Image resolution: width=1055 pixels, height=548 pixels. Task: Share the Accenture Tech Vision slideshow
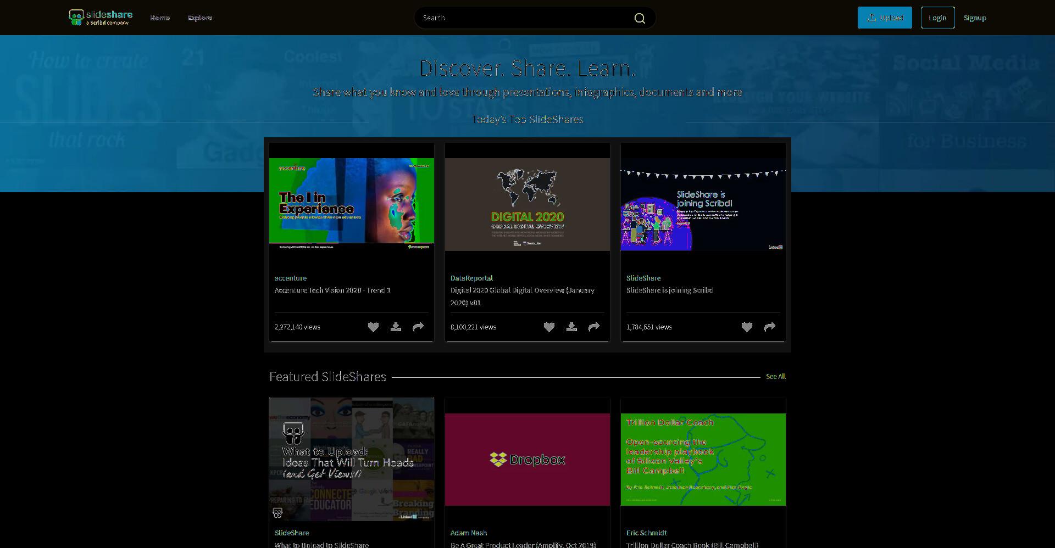click(418, 327)
